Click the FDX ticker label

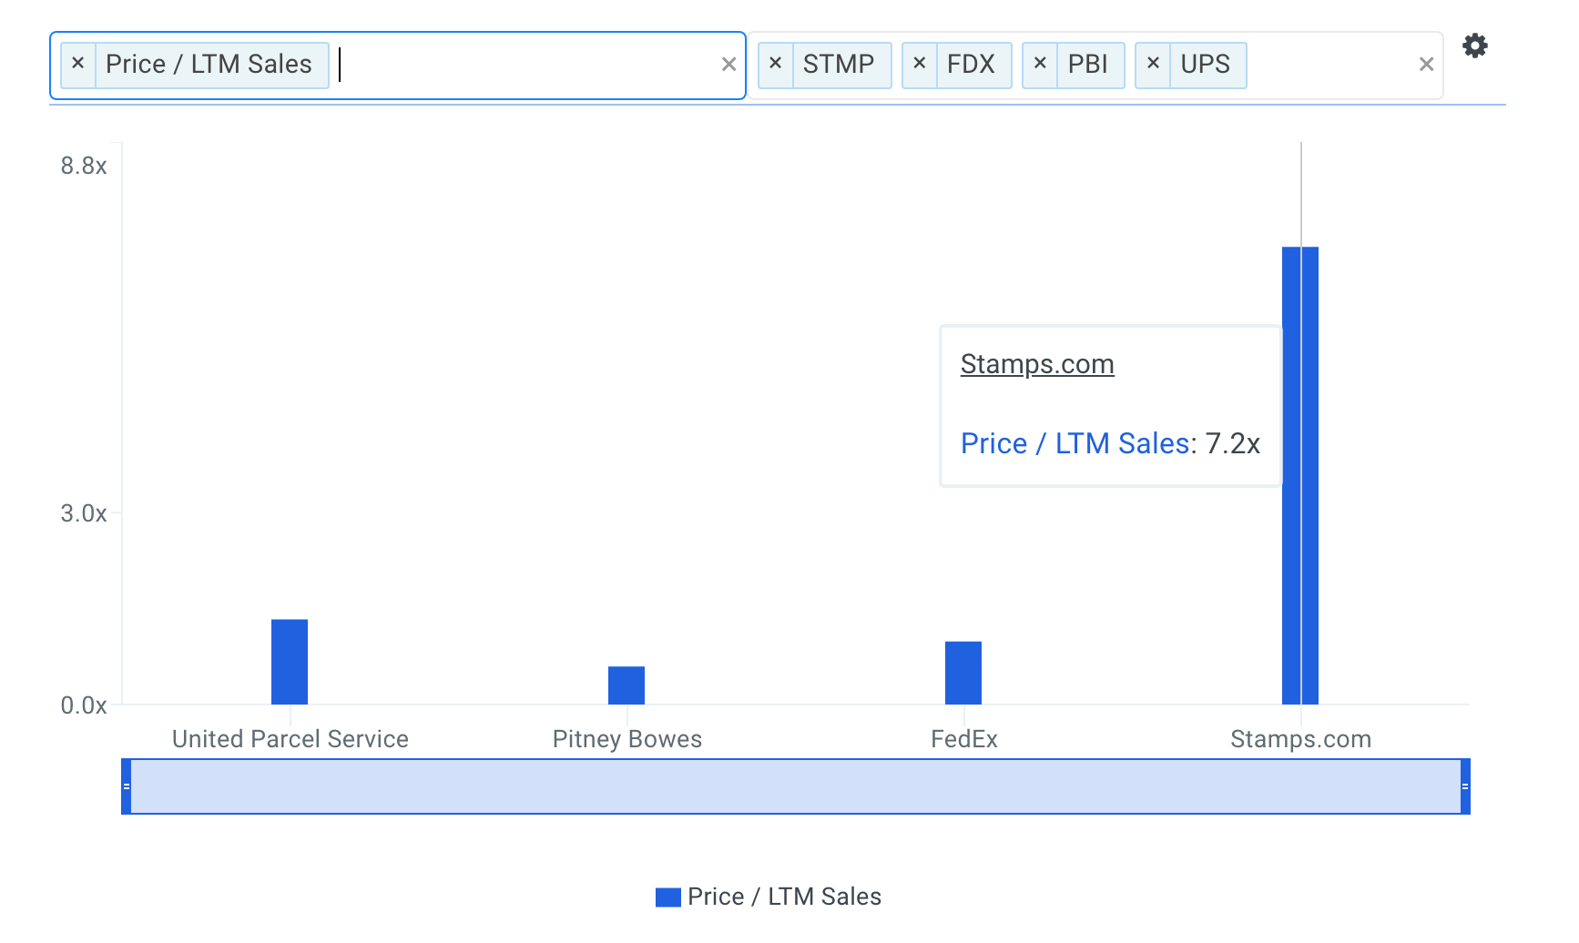pos(972,65)
